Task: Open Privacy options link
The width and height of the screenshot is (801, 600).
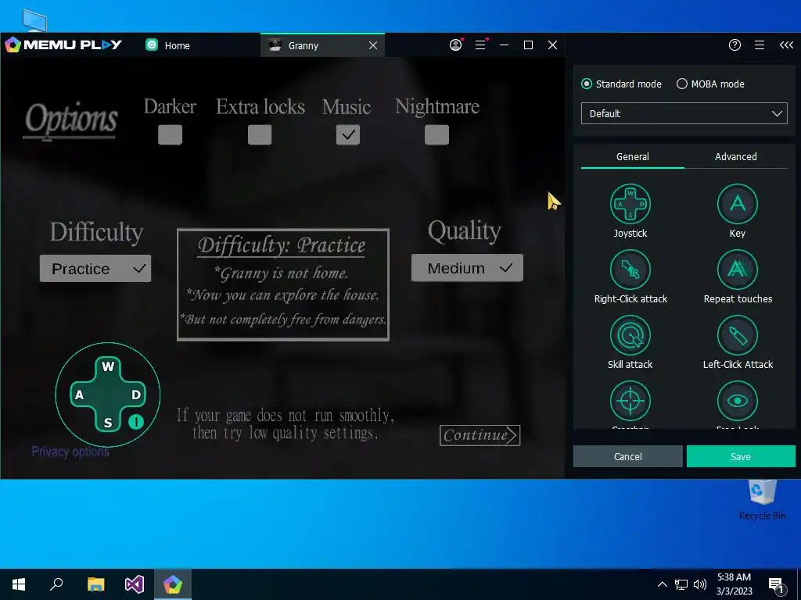Action: [70, 452]
